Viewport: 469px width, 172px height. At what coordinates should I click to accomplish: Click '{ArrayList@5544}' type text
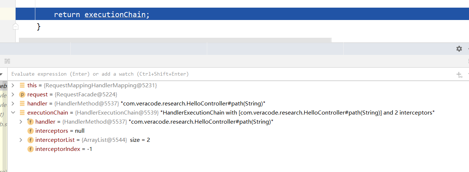(104, 140)
